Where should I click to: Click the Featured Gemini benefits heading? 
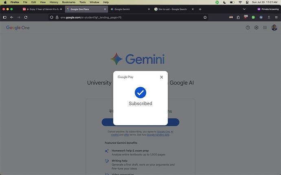(121, 143)
